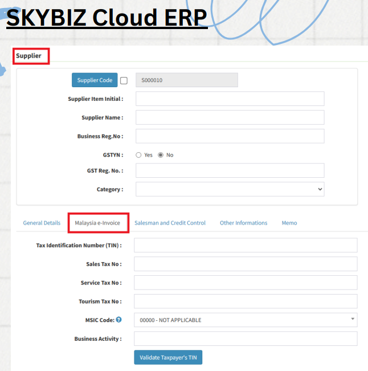Viewport: 368px width, 371px height.
Task: Click Validate Taxpayer's TIN button
Action: 168,357
